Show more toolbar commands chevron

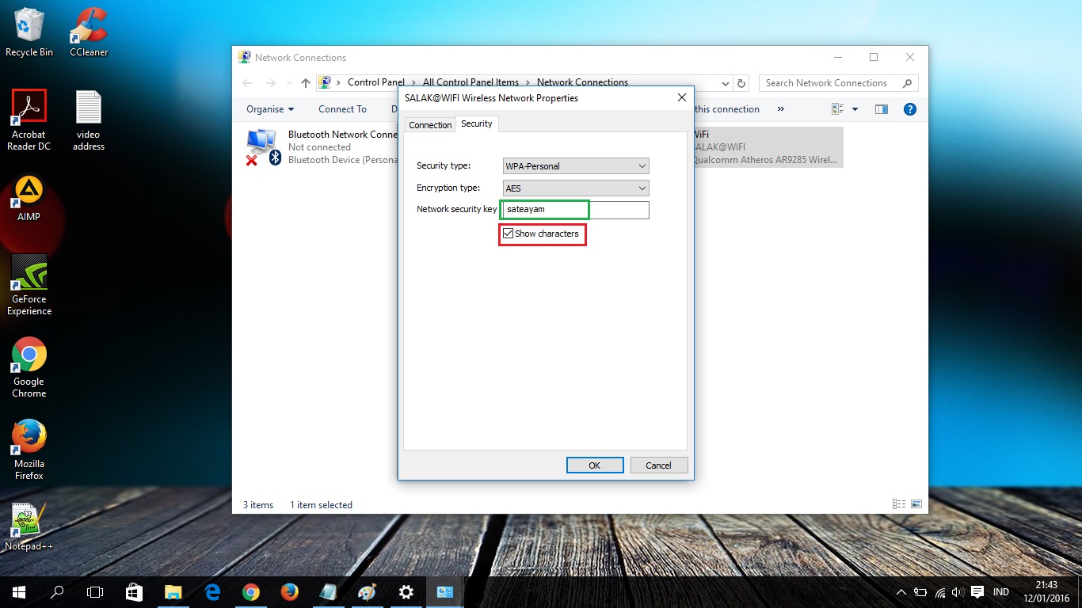[781, 109]
